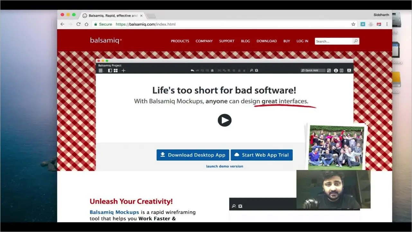Screen dimensions: 412x232
Task: Click the plus icon in the mockup toolbar
Action: pyautogui.click(x=123, y=70)
